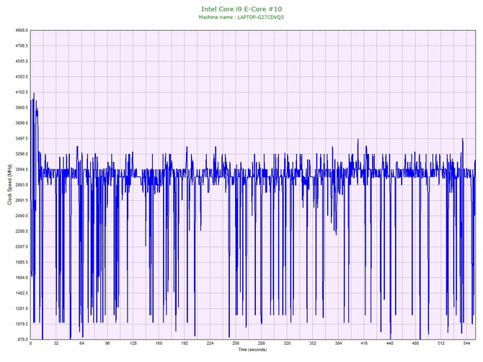Click the y-axis value 1281.0
The width and height of the screenshot is (483, 362).
point(22,309)
